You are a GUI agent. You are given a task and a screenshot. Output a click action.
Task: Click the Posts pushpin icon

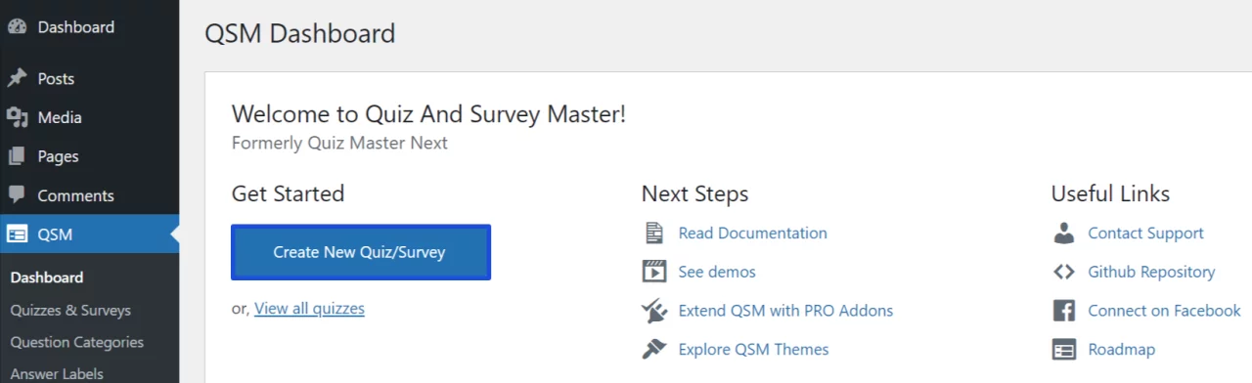pos(17,78)
